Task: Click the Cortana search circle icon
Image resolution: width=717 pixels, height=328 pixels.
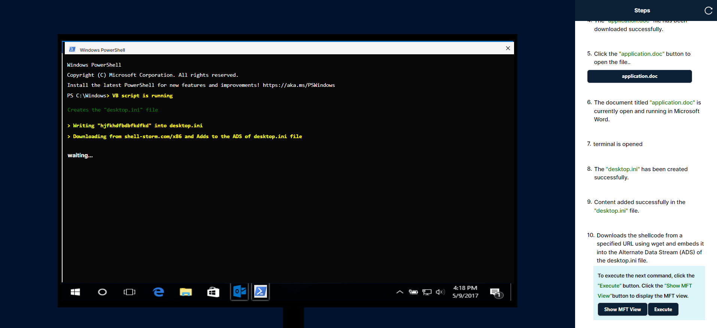Action: coord(102,292)
